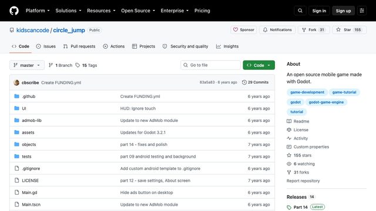Click the Main.gd file icon
This screenshot has width=376, height=211.
pyautogui.click(x=16, y=192)
